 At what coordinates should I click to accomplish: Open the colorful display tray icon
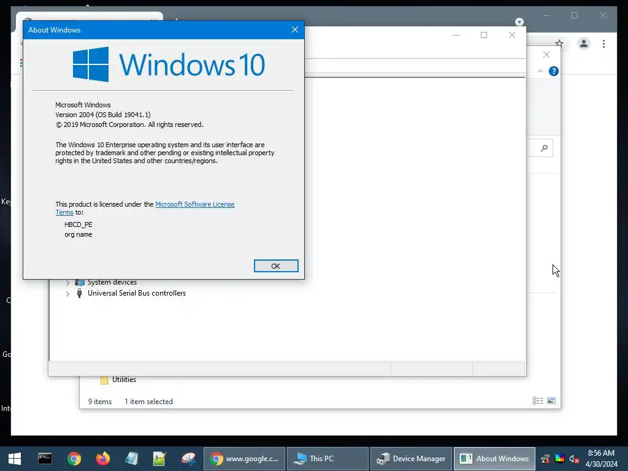pos(560,459)
